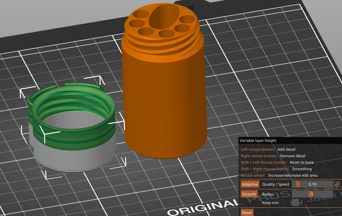
Task: Set the Radius slider value
Action: click(312, 194)
